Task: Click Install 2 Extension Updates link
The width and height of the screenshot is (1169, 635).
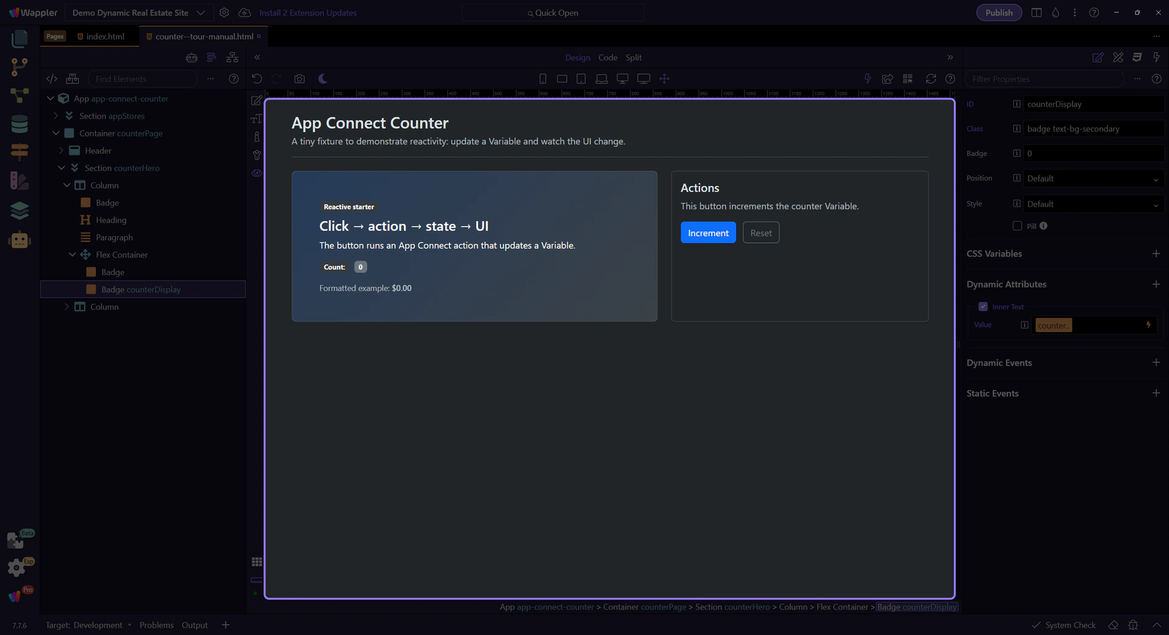Action: point(307,13)
